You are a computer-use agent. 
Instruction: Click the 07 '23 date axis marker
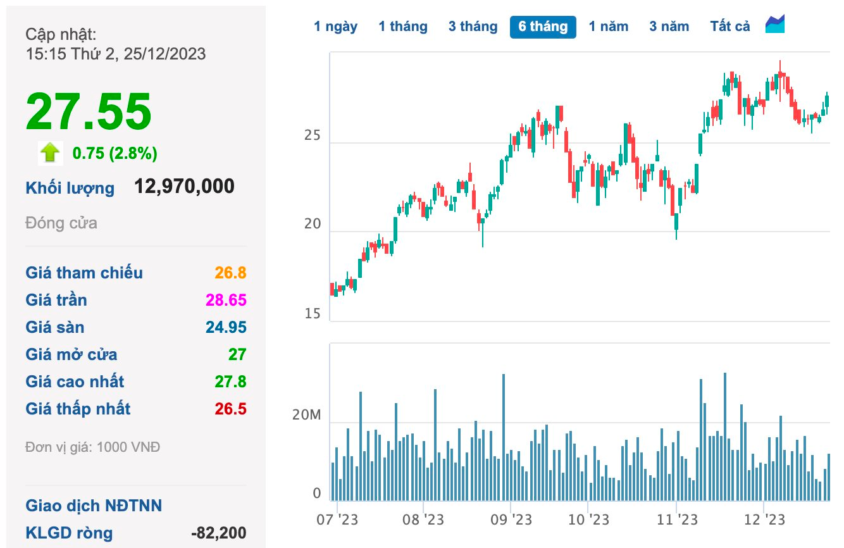(338, 520)
